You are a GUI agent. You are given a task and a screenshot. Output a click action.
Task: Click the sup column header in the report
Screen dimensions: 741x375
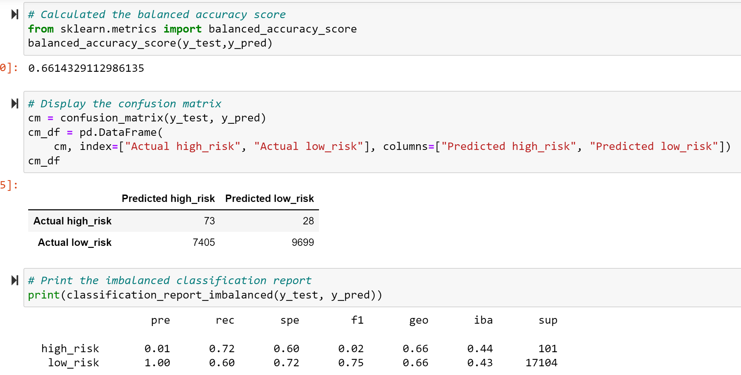pyautogui.click(x=548, y=320)
